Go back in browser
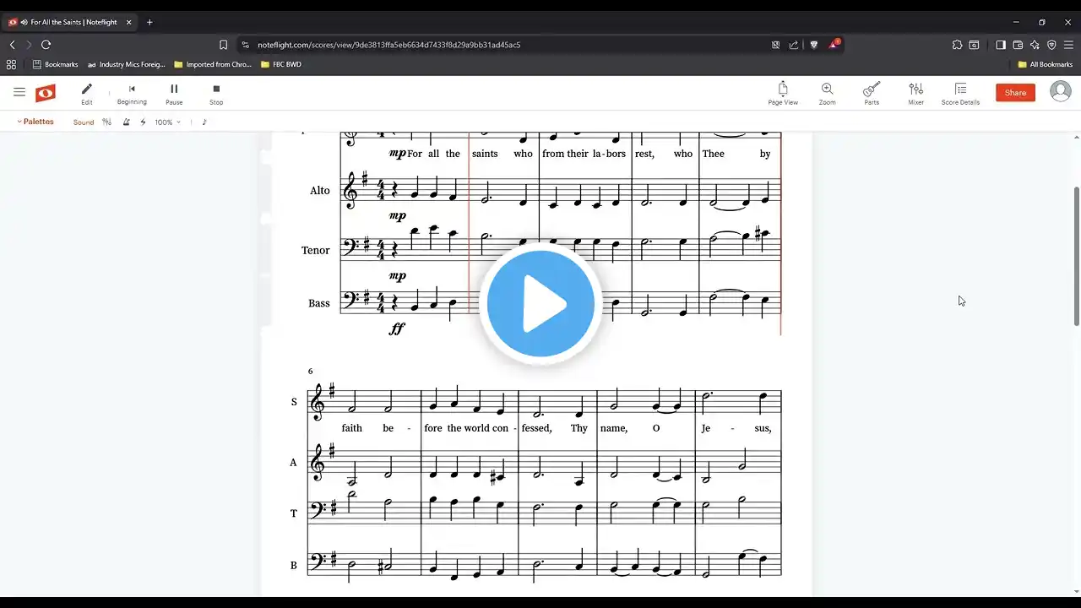 13,45
